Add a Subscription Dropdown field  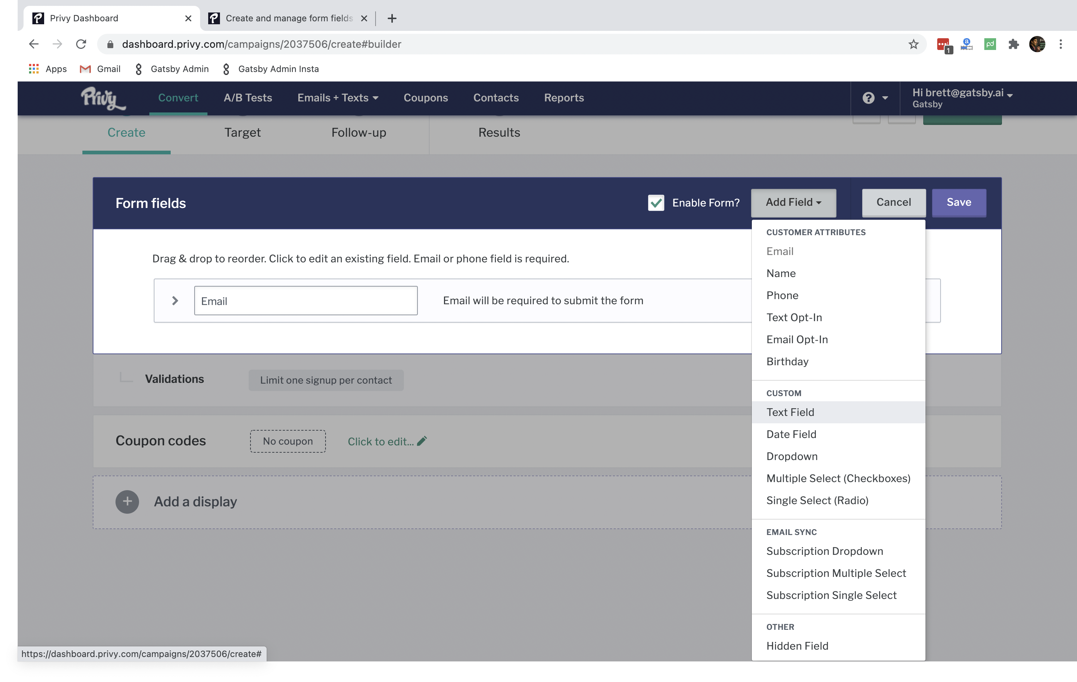click(x=838, y=551)
